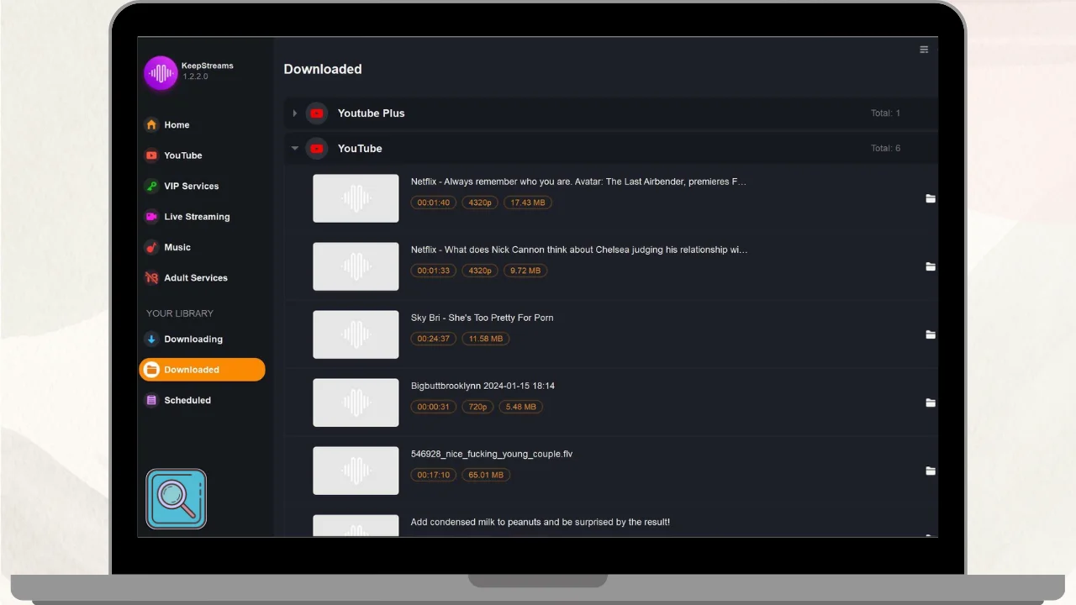1076x605 pixels.
Task: Open the Home section in sidebar
Action: click(x=176, y=125)
